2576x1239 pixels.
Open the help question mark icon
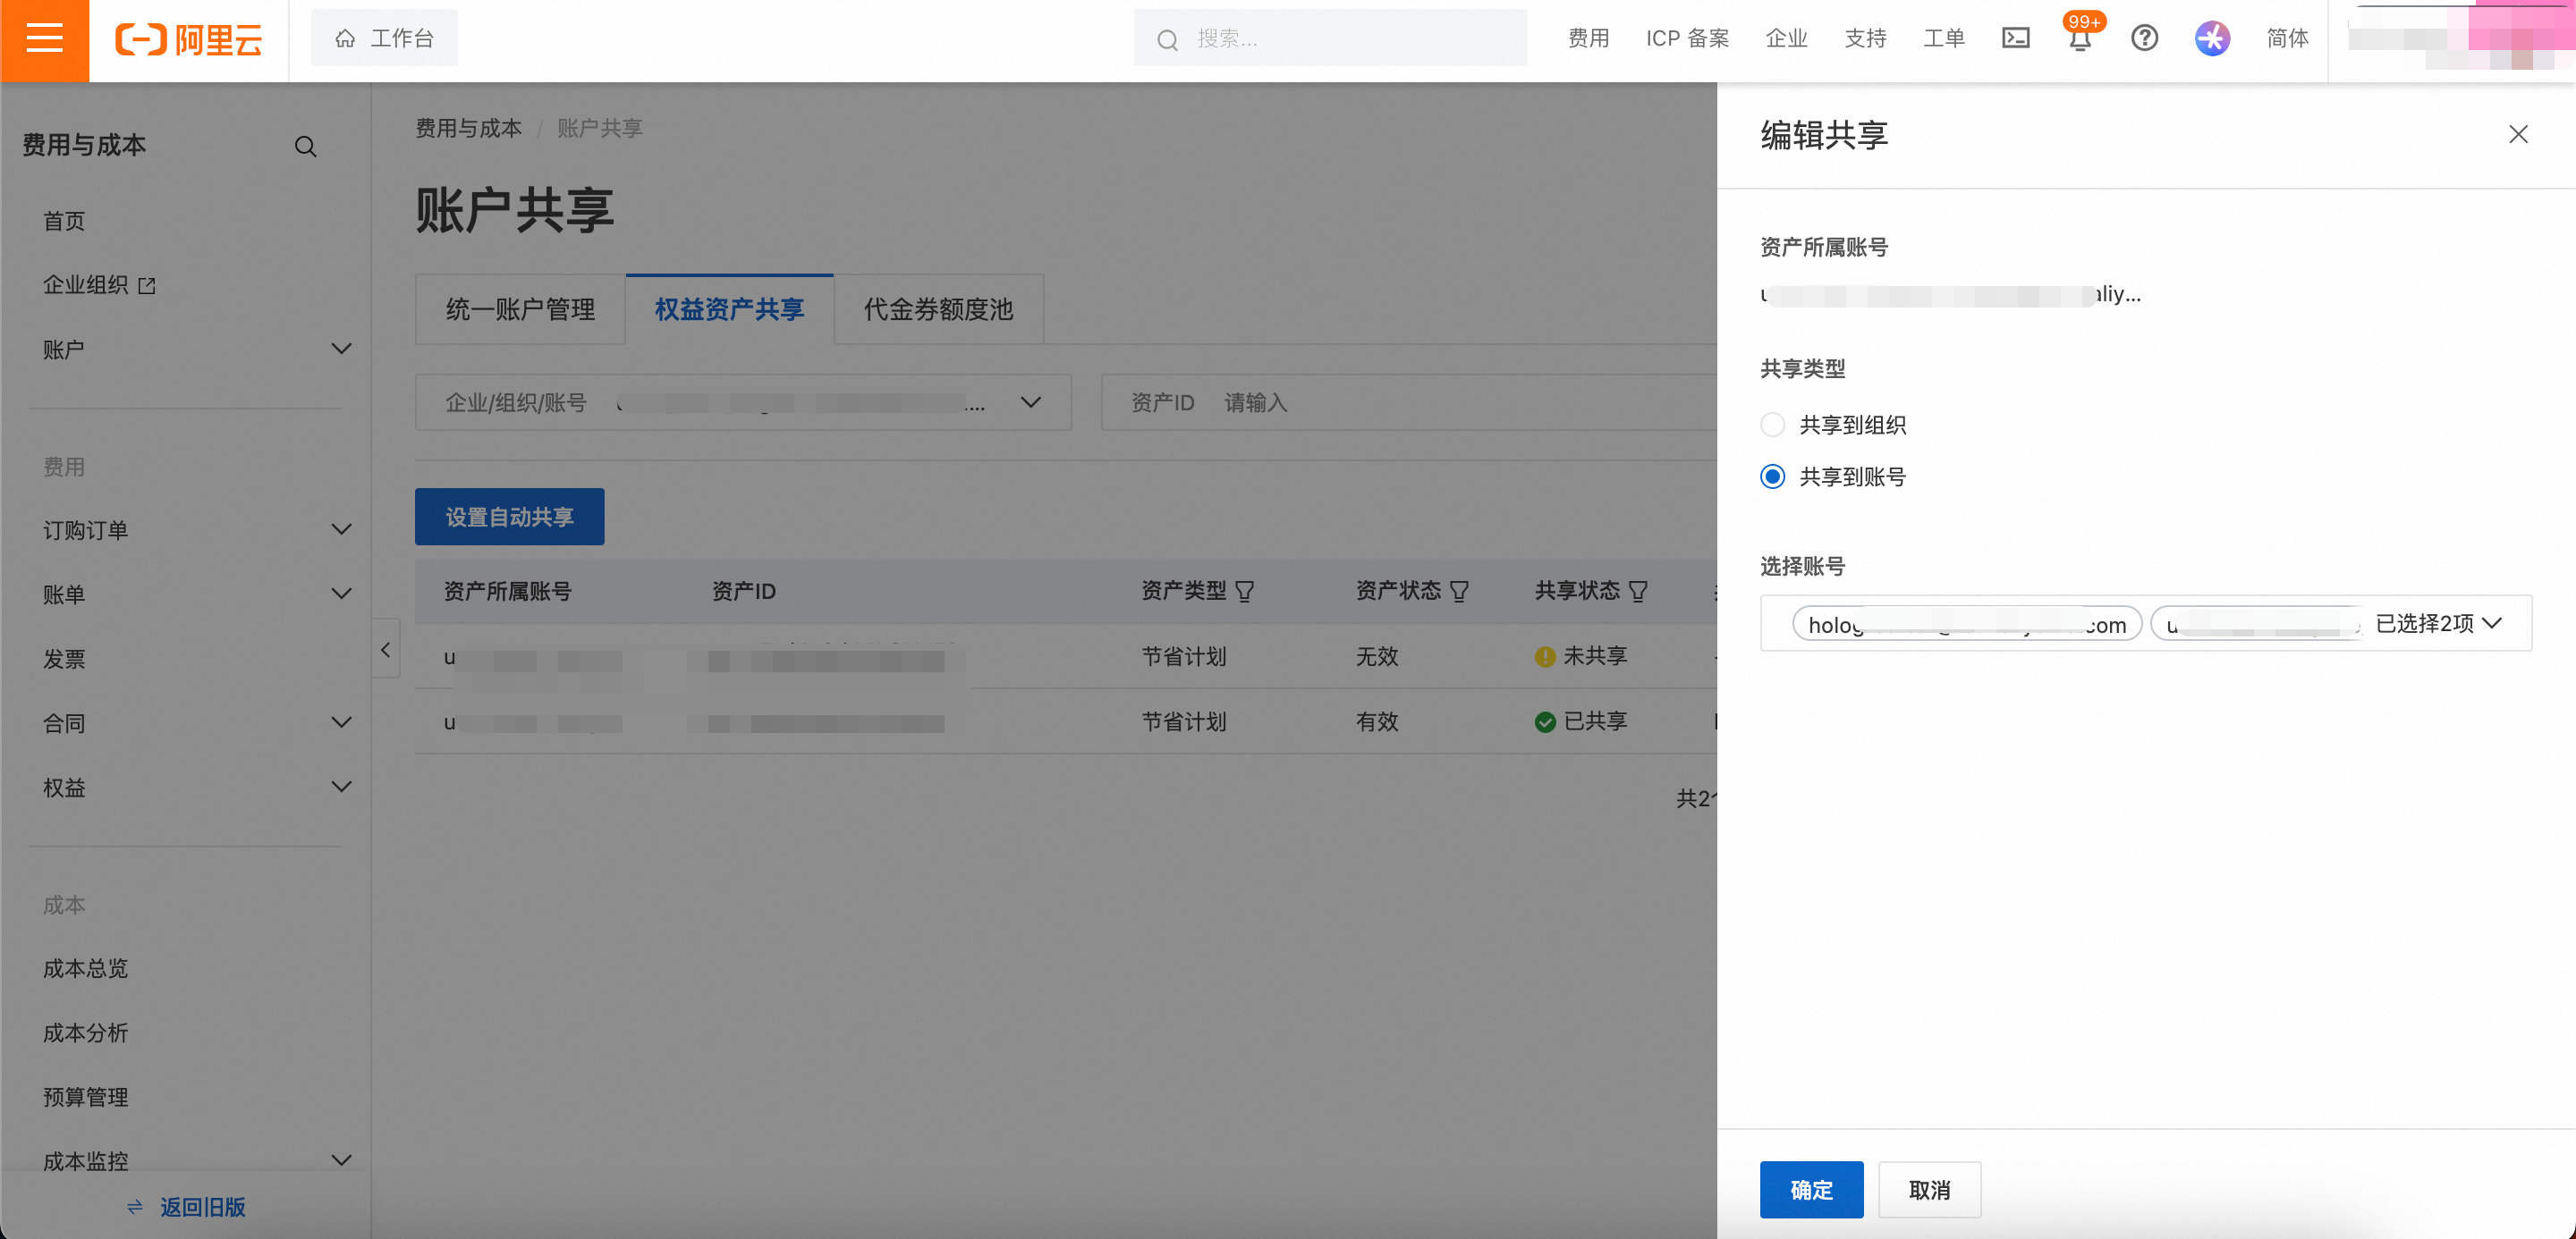tap(2144, 39)
